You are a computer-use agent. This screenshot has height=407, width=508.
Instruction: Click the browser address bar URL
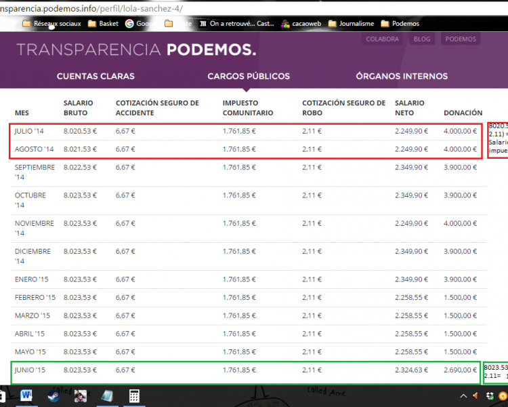tap(95, 7)
